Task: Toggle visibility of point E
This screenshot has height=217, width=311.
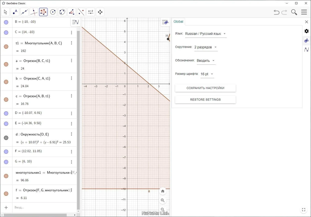Action: [x=6, y=124]
